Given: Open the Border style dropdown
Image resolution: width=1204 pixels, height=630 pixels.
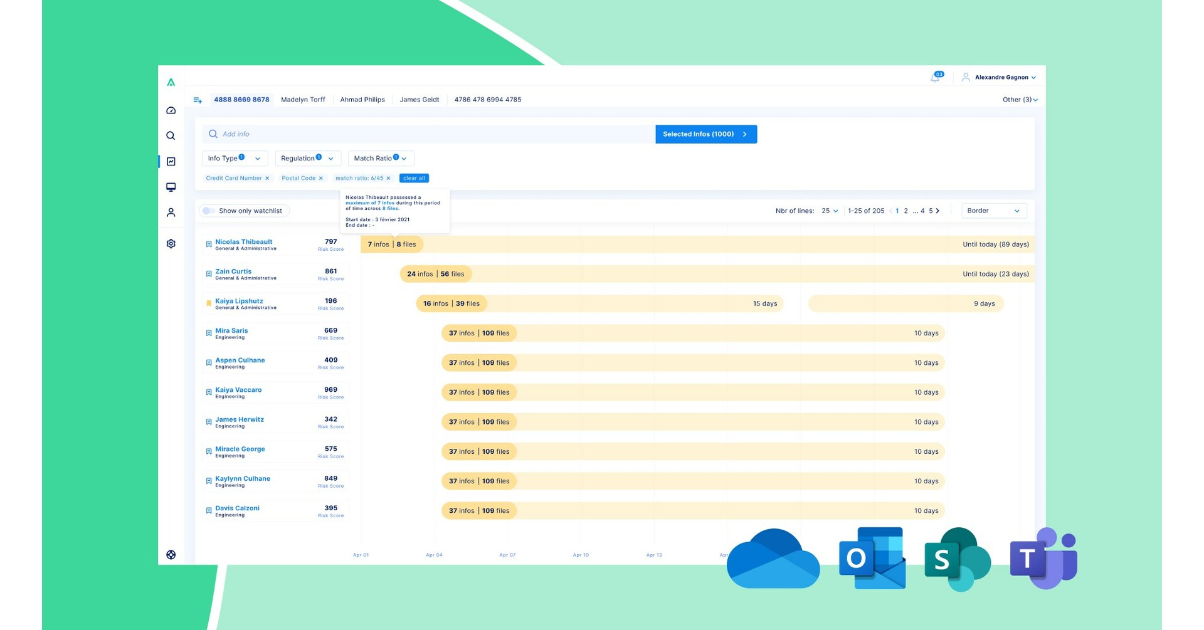Looking at the screenshot, I should click(993, 211).
